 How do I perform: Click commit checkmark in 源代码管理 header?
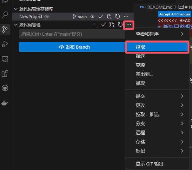coord(104,24)
